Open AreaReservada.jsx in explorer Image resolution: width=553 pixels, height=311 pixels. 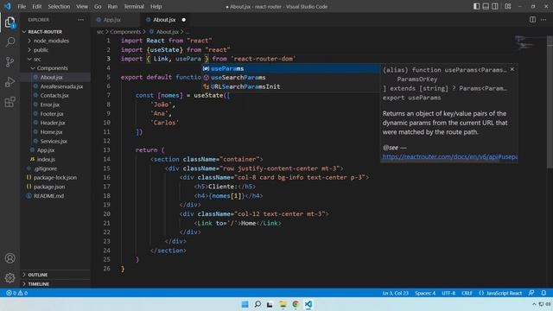click(x=61, y=86)
